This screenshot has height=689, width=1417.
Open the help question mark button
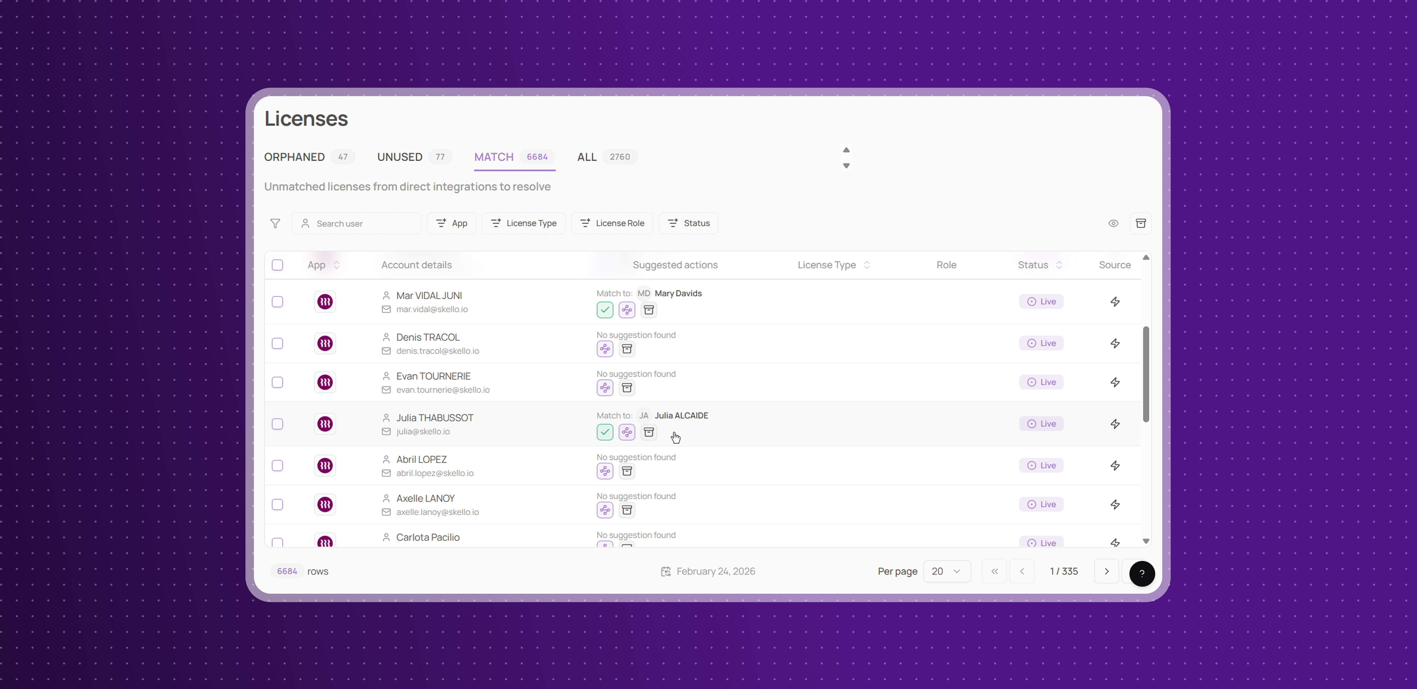(x=1141, y=573)
